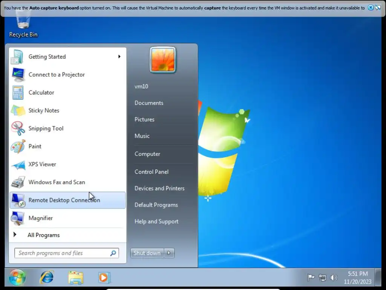Open Documents from Start menu
386x290 pixels.
point(149,103)
